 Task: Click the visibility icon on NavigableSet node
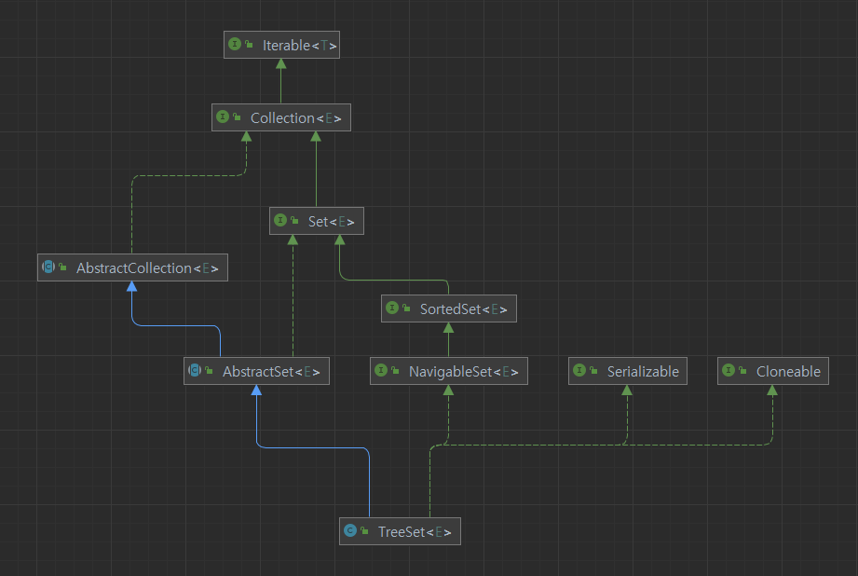tap(396, 370)
